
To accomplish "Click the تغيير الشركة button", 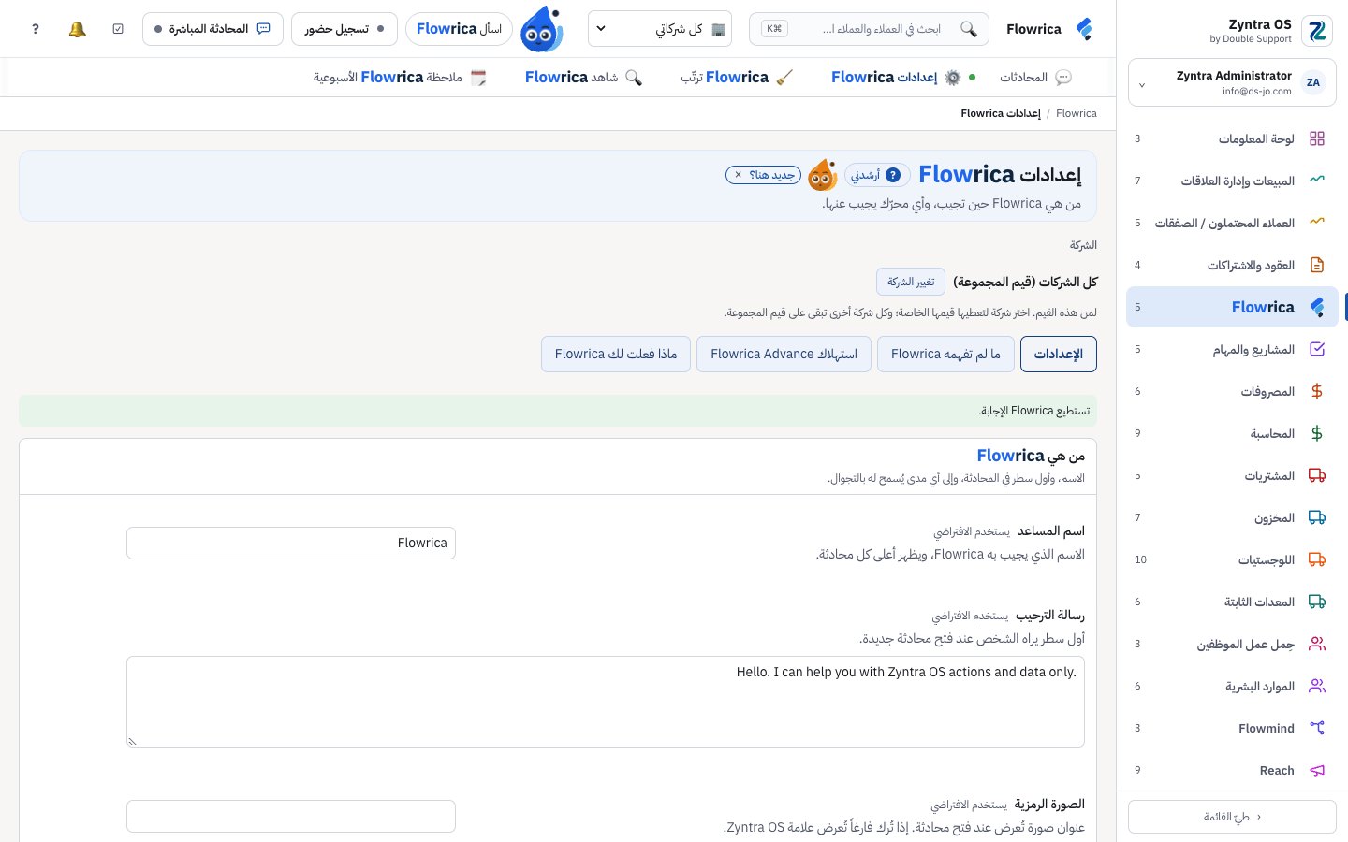I will 911,282.
